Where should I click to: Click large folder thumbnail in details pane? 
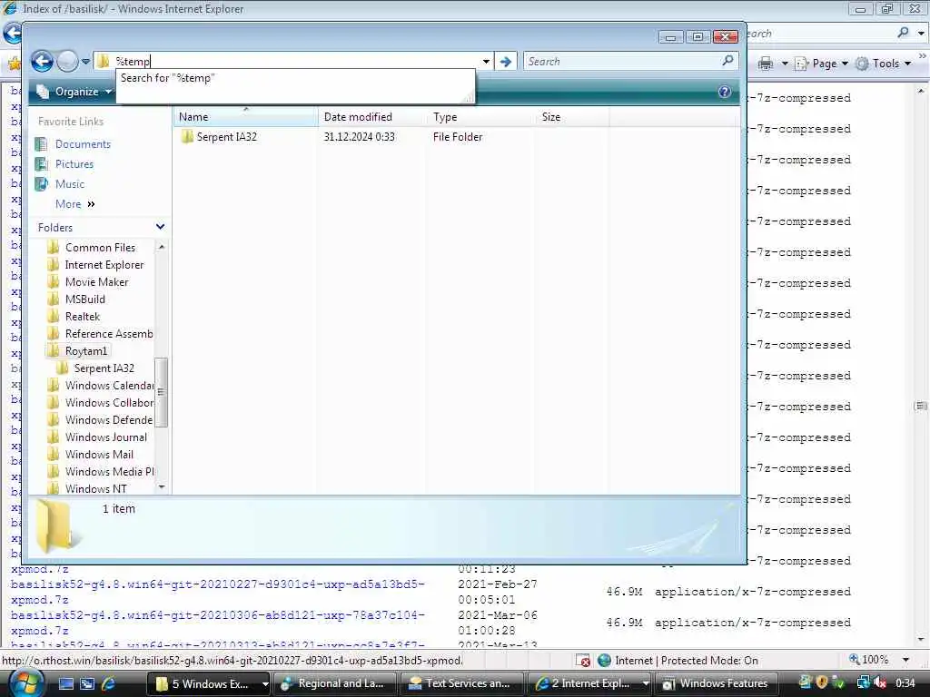(56, 526)
